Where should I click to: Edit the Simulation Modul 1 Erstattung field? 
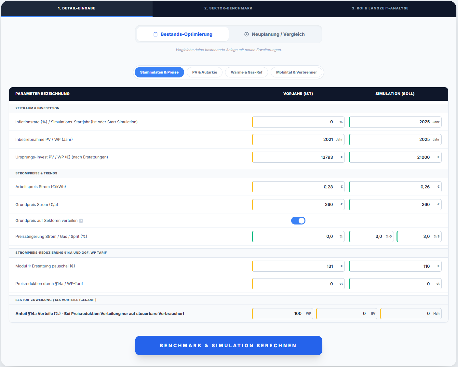391,266
